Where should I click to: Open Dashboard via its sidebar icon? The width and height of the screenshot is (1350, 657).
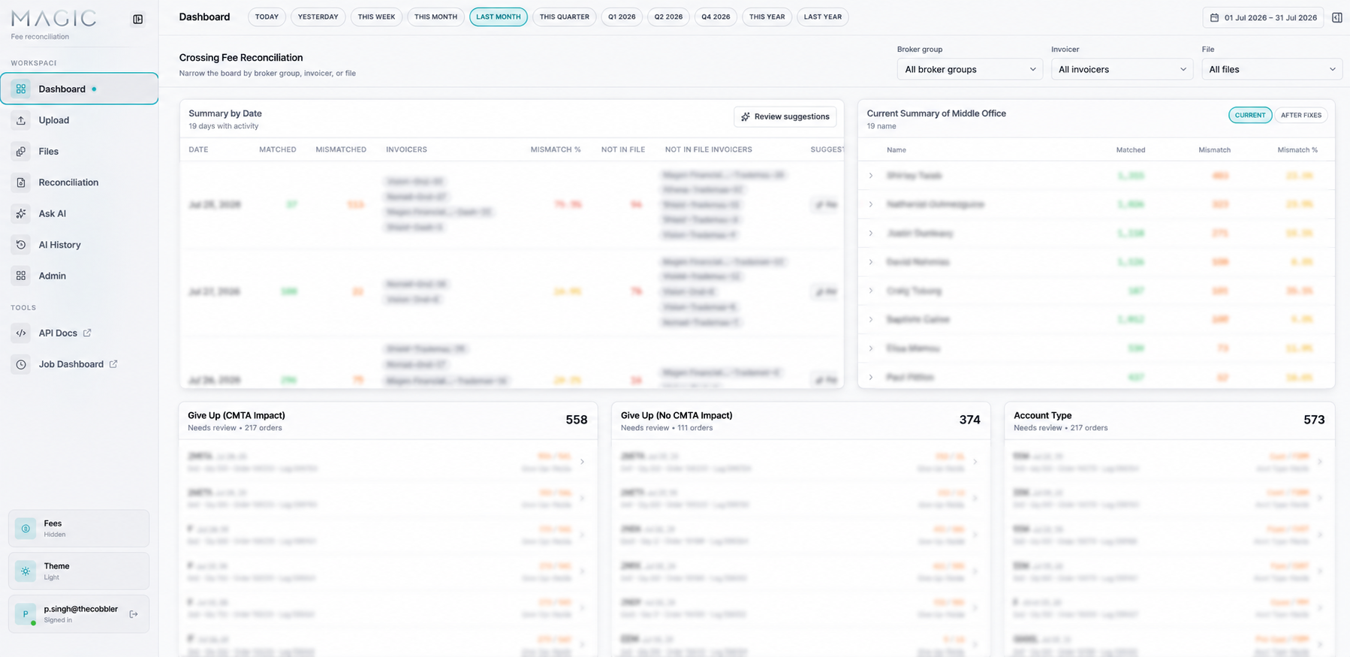click(21, 89)
